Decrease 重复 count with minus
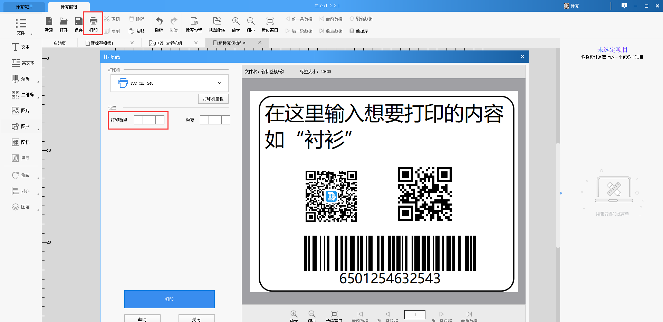The width and height of the screenshot is (663, 322). pos(204,120)
